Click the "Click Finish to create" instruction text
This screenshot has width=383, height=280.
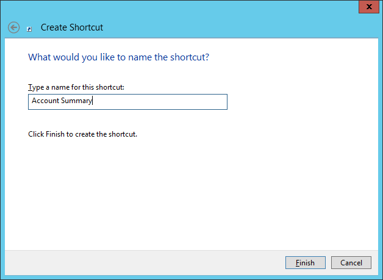[82, 134]
